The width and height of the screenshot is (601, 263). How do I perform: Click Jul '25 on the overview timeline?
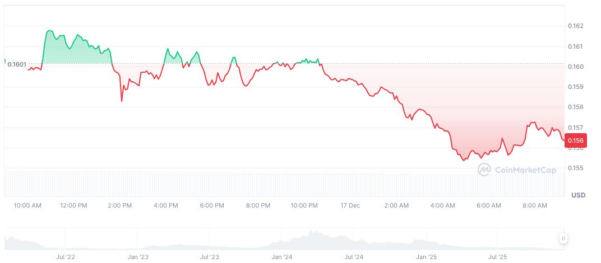498,257
